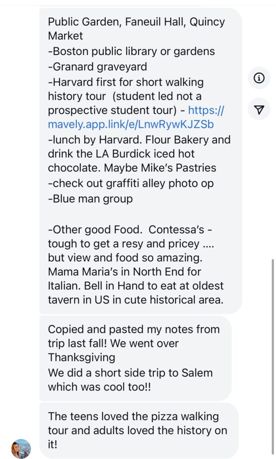Screen dimensions: 276x459
Task: Tap the 'Copied and pasted my notes' message
Action: click(134, 329)
